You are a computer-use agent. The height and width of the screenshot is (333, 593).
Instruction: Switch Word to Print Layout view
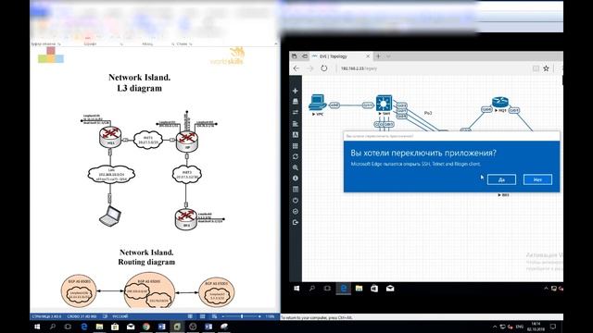202,316
